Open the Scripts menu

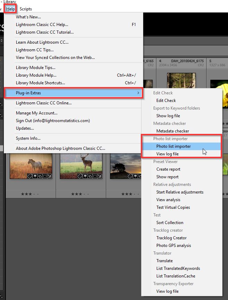(x=26, y=9)
